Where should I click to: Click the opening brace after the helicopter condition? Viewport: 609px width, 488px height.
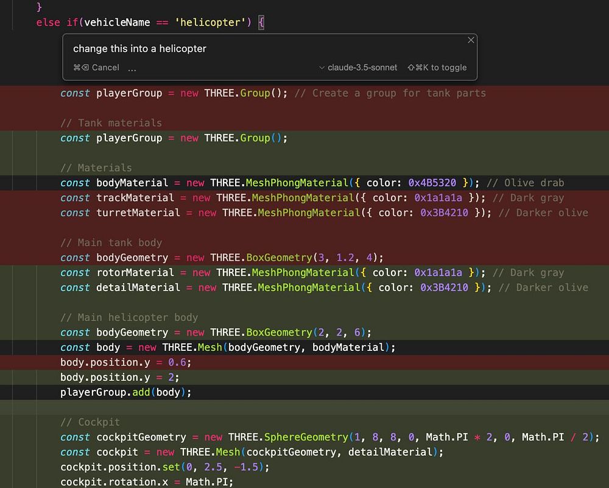261,23
